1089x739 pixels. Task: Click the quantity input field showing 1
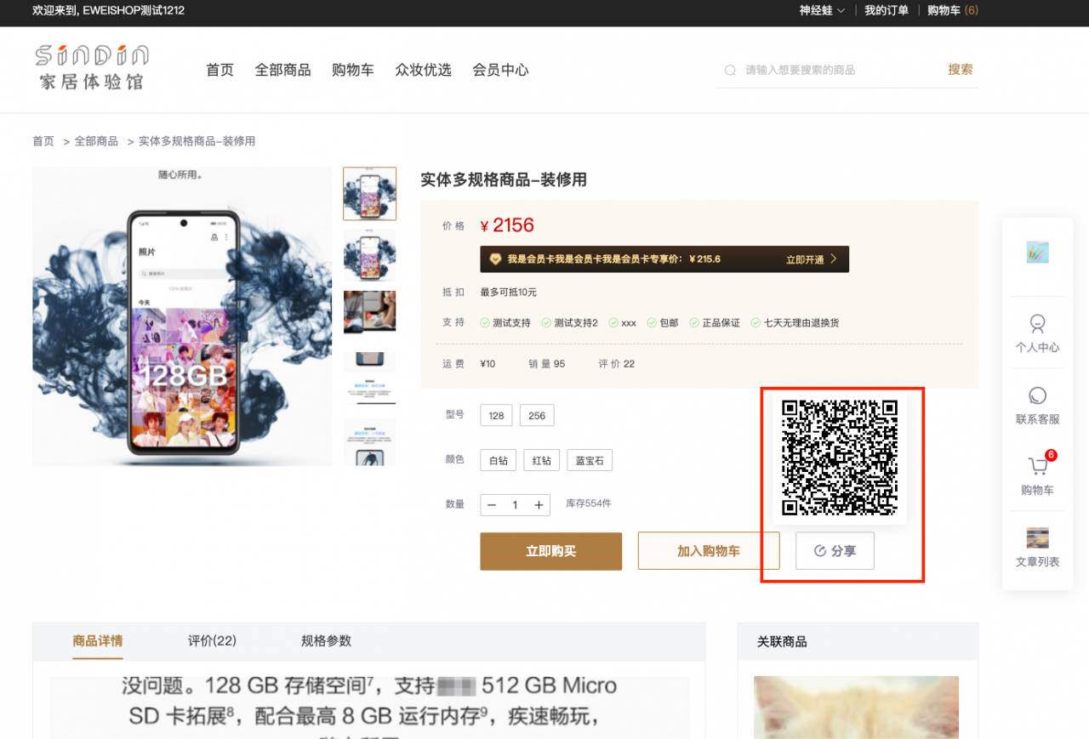515,505
